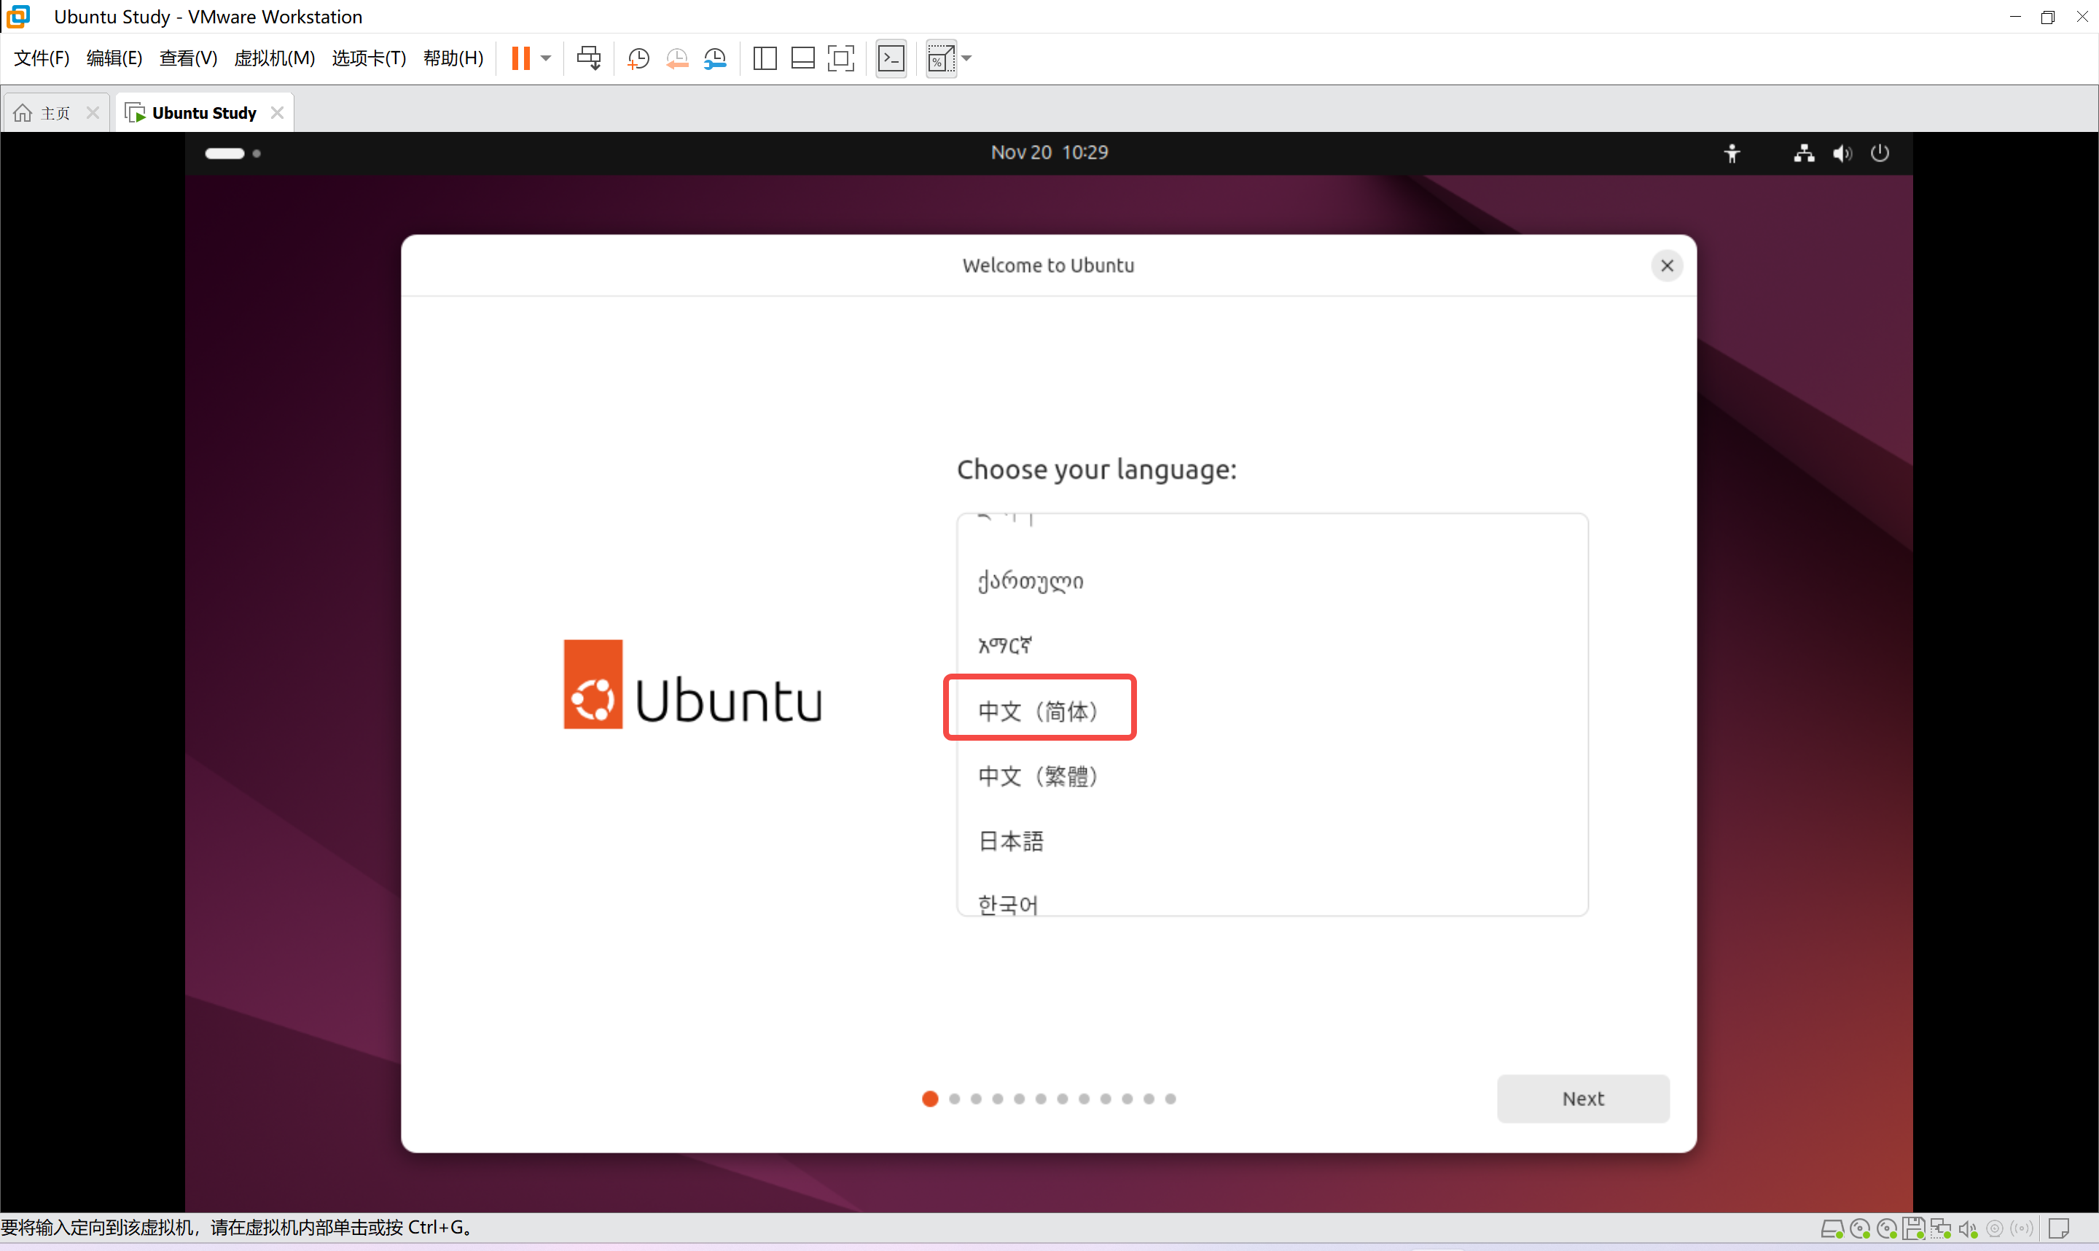Take a snapshot of this virtual machine
Viewport: 2099px width, 1251px height.
(638, 58)
